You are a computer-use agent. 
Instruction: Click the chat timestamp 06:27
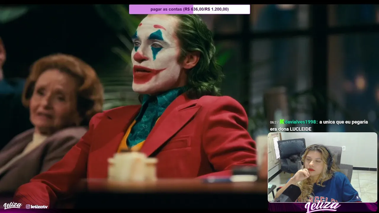click(x=274, y=122)
